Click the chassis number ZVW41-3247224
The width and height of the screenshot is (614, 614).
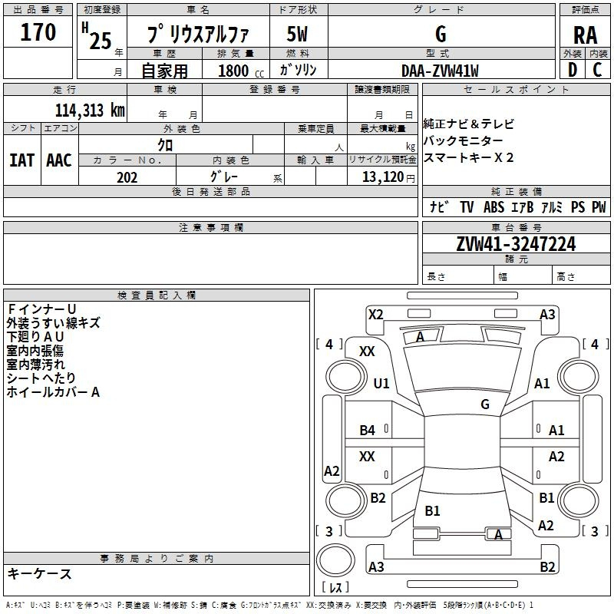(516, 244)
